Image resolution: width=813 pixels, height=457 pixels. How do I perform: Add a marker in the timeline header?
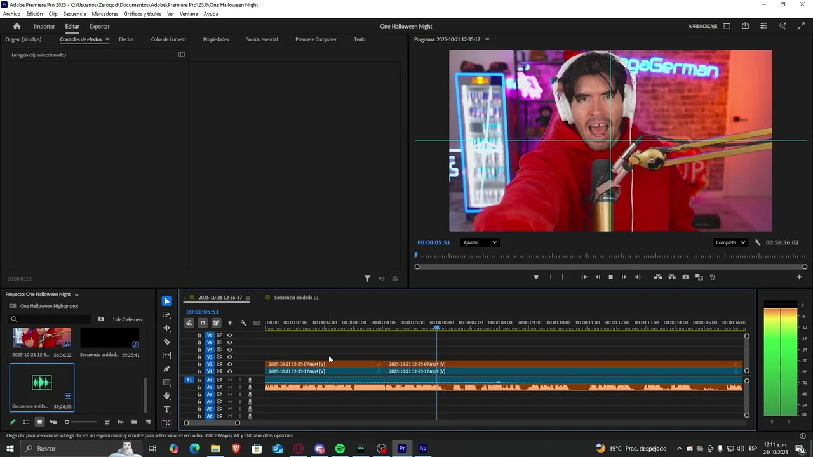[230, 322]
